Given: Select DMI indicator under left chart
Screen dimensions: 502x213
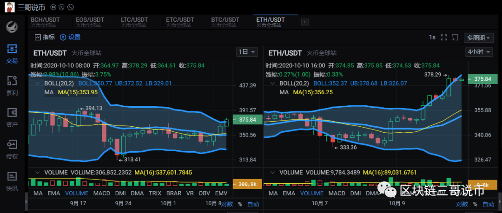Looking at the screenshot, I should point(120,193).
